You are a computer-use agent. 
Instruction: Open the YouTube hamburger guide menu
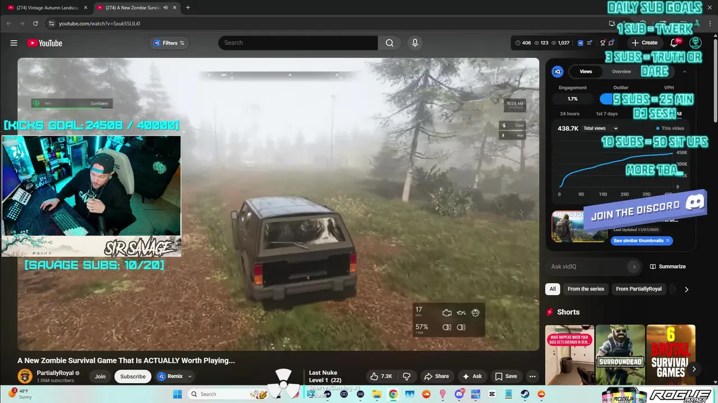click(13, 43)
